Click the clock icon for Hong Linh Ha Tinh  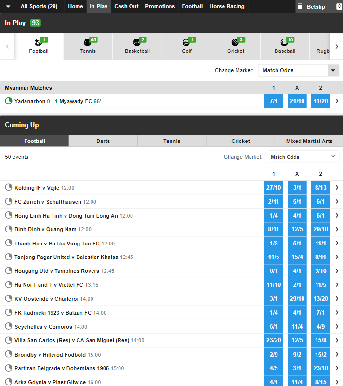click(x=9, y=215)
